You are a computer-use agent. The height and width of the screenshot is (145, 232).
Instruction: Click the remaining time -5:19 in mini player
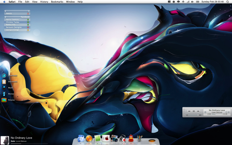(x=225, y=114)
